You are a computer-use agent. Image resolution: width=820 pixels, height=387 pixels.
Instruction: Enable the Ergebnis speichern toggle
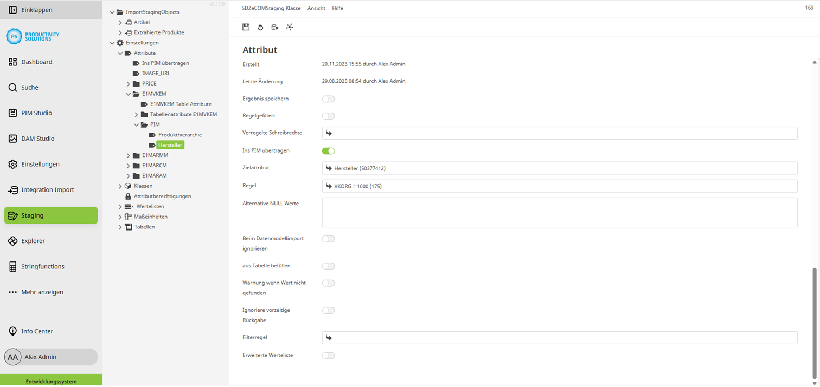[328, 99]
